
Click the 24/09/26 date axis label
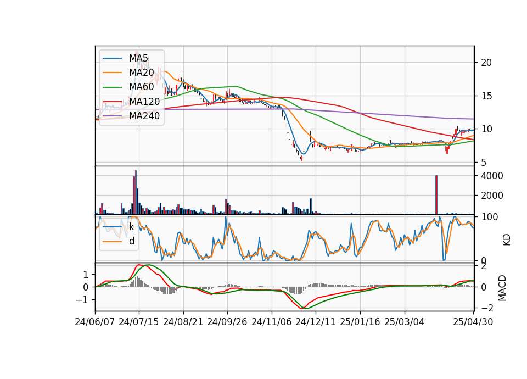[x=227, y=322]
